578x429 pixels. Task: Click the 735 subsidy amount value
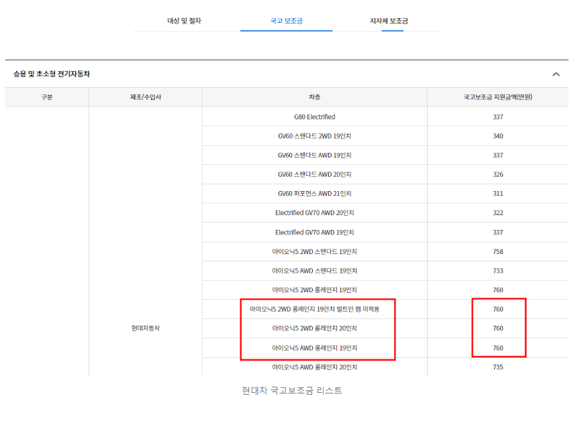498,367
